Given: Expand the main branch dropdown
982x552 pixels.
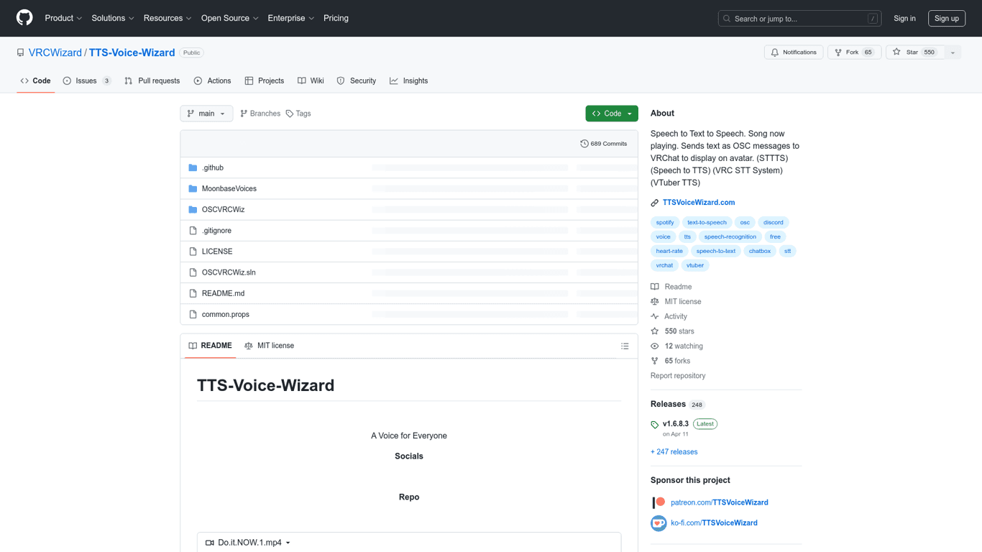Looking at the screenshot, I should [x=206, y=114].
